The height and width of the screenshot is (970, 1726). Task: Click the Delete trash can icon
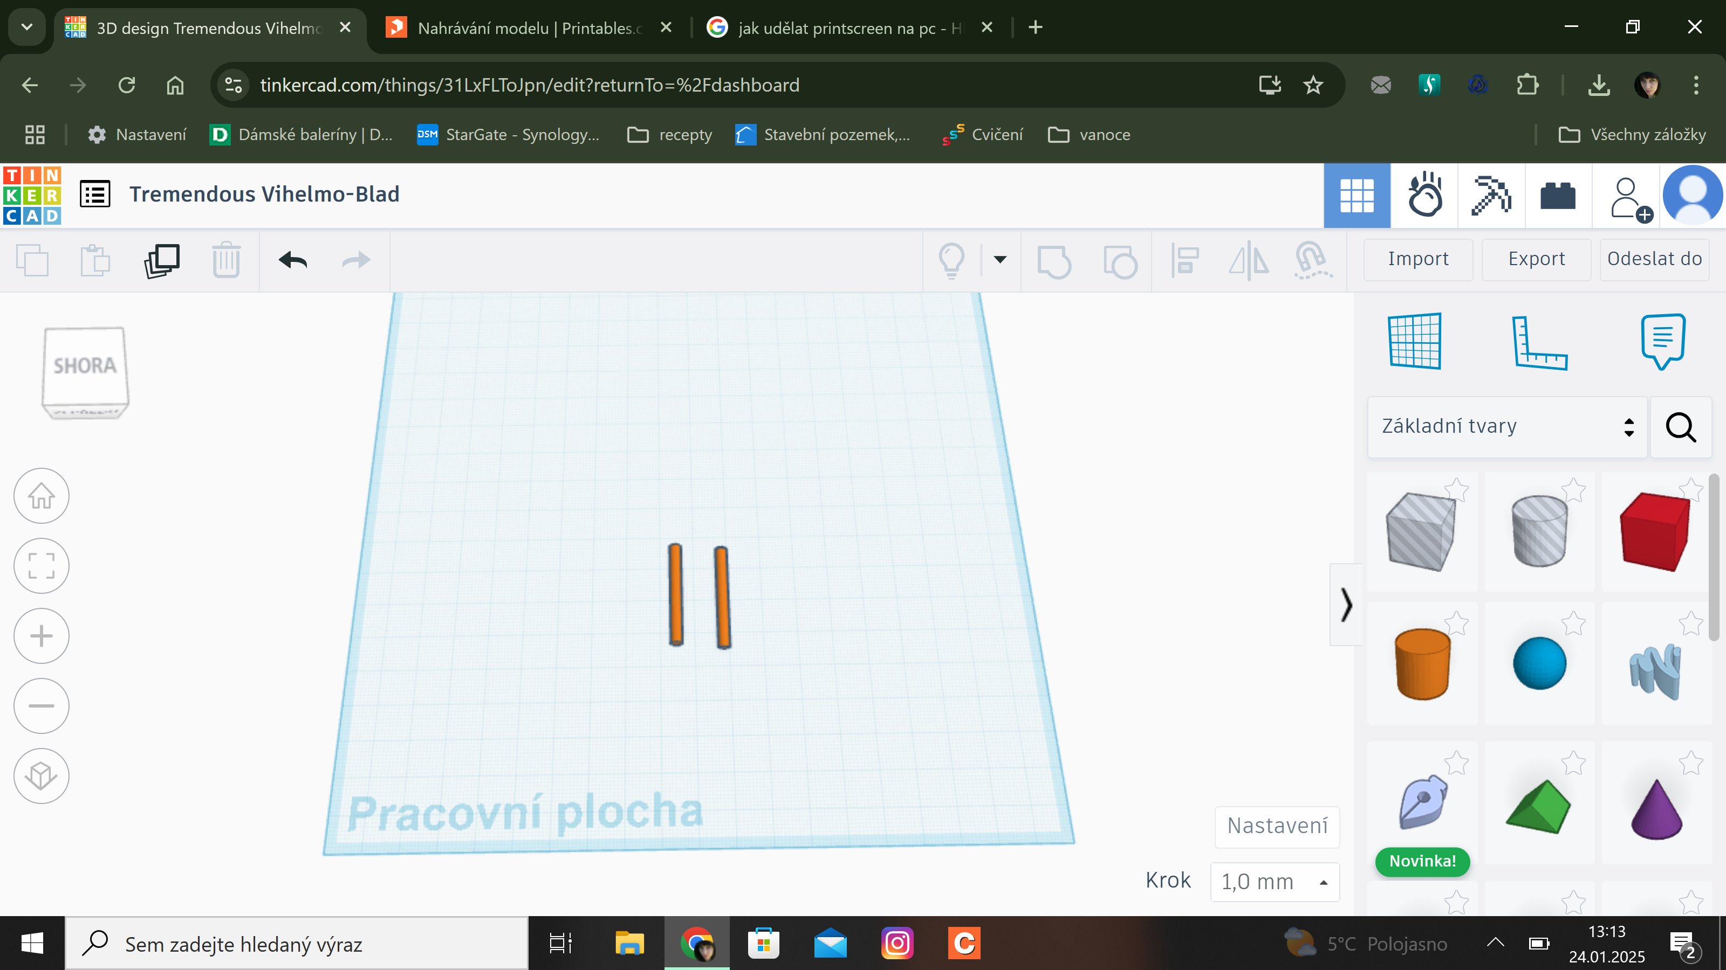click(226, 260)
